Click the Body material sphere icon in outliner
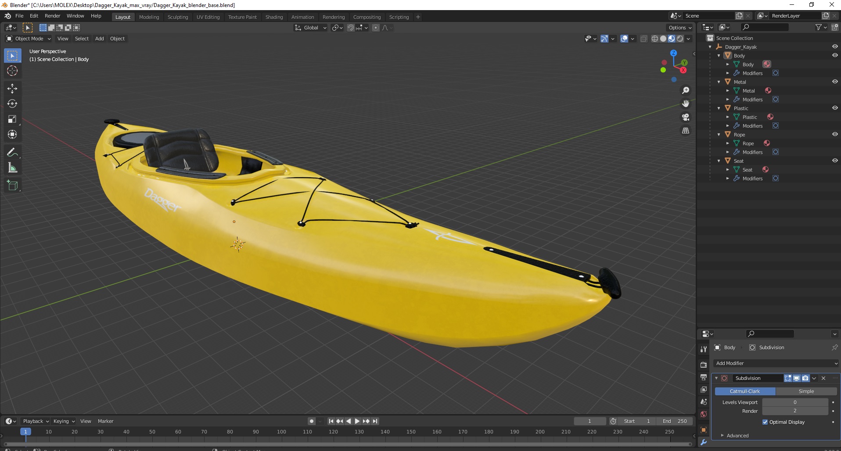841x451 pixels. pyautogui.click(x=767, y=64)
